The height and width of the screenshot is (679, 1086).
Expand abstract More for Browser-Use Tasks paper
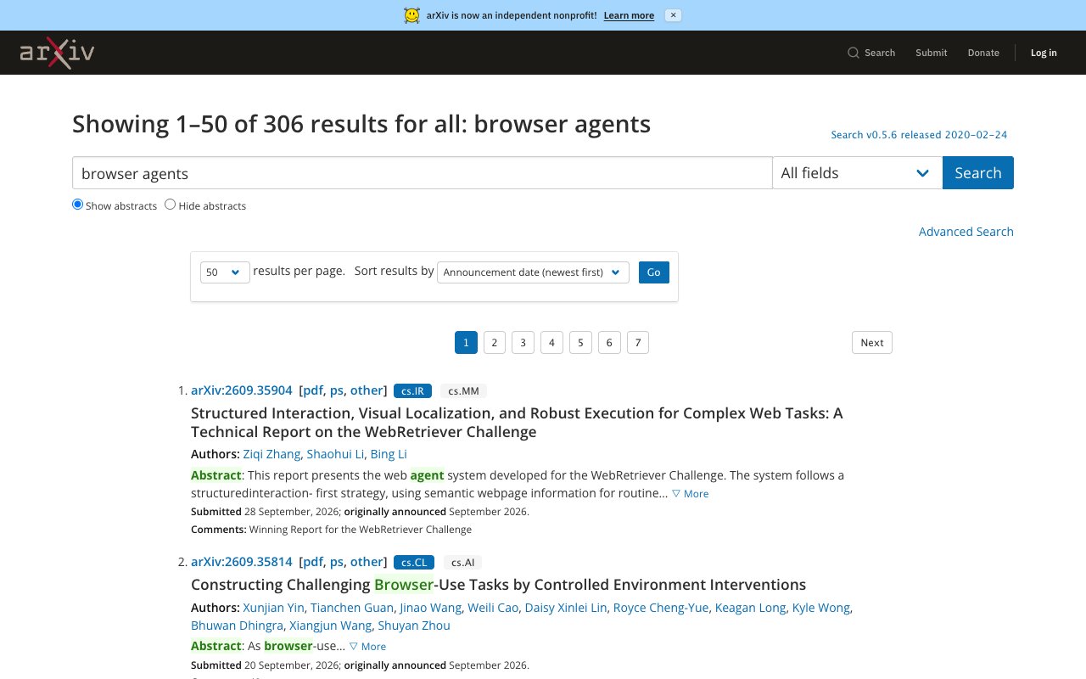367,647
